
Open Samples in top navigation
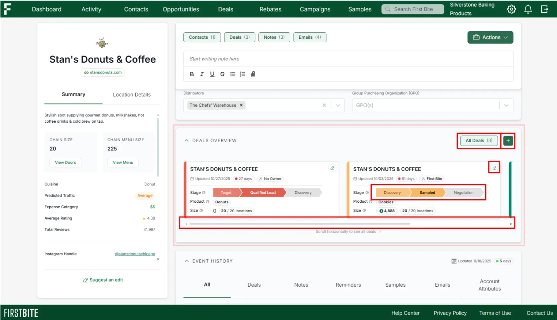(x=360, y=9)
